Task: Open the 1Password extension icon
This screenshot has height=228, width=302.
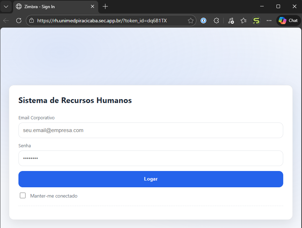Action: (203, 21)
